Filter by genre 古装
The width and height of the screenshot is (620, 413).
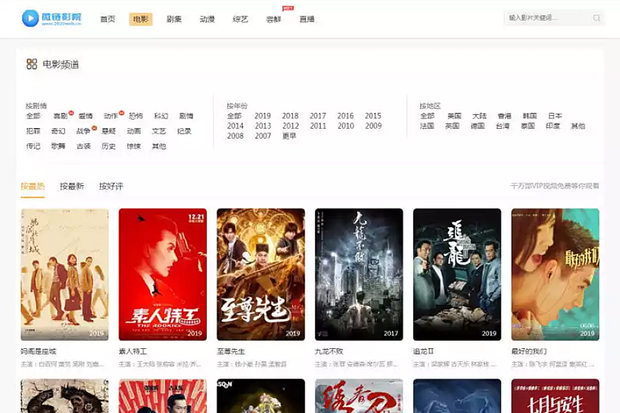click(x=83, y=146)
